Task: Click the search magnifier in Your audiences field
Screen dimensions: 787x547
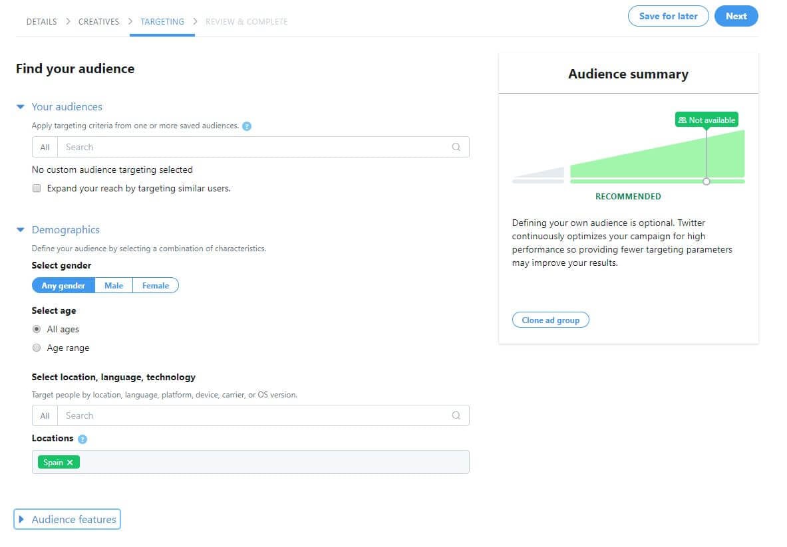Action: [456, 147]
